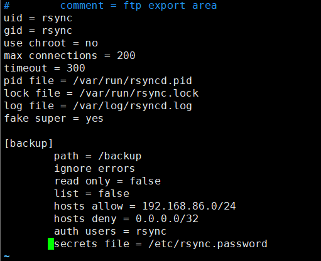Screen dimensions: 321x261
Task: Click the path value /backup
Action: [120, 156]
